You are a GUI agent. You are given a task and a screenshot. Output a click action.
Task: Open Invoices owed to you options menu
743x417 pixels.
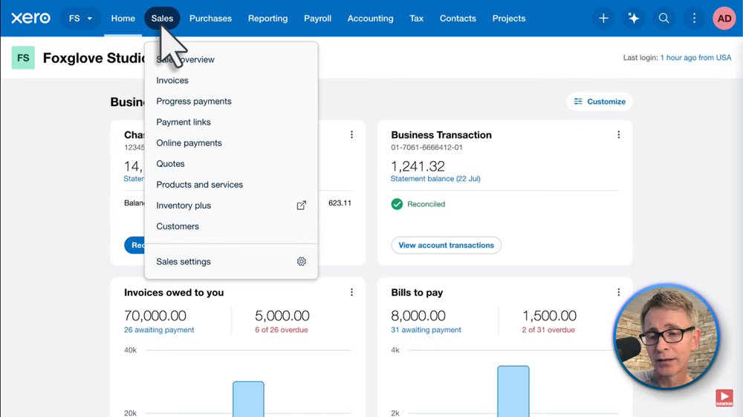pos(351,292)
